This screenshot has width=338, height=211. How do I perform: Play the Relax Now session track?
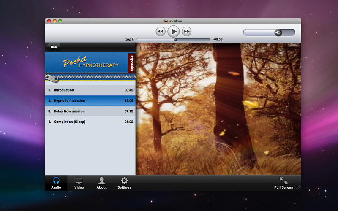point(90,111)
